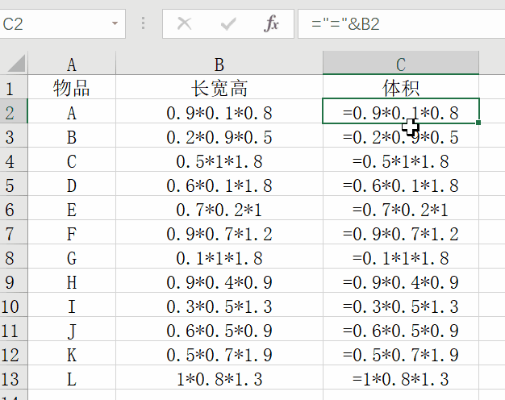Select row 1 header
505x400 pixels.
tap(14, 87)
